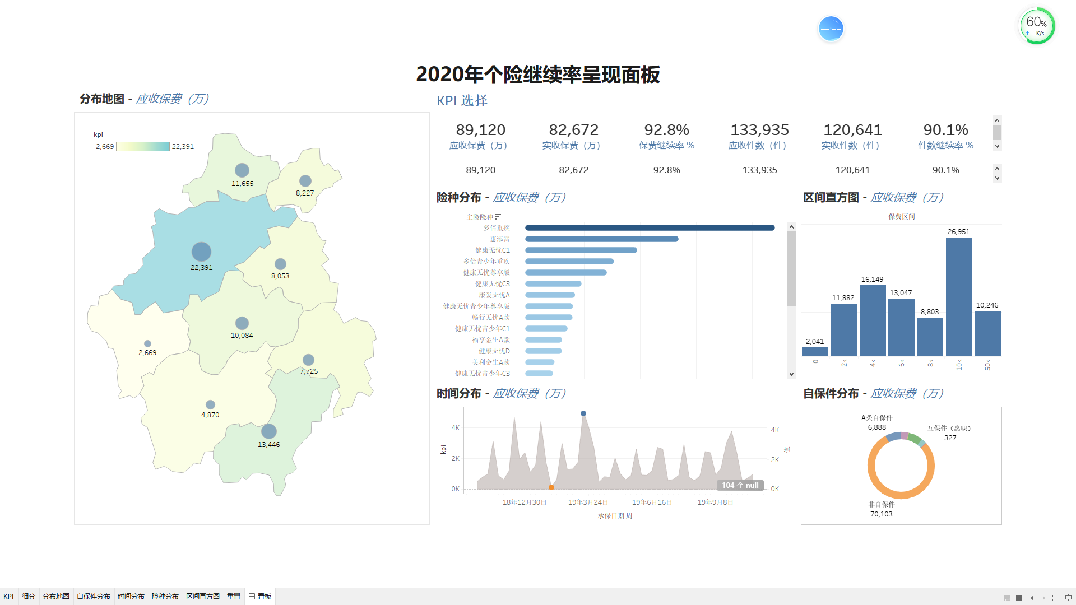Viewport: 1076px width, 605px height.
Task: Open the 重置 sheet tab
Action: tap(234, 597)
